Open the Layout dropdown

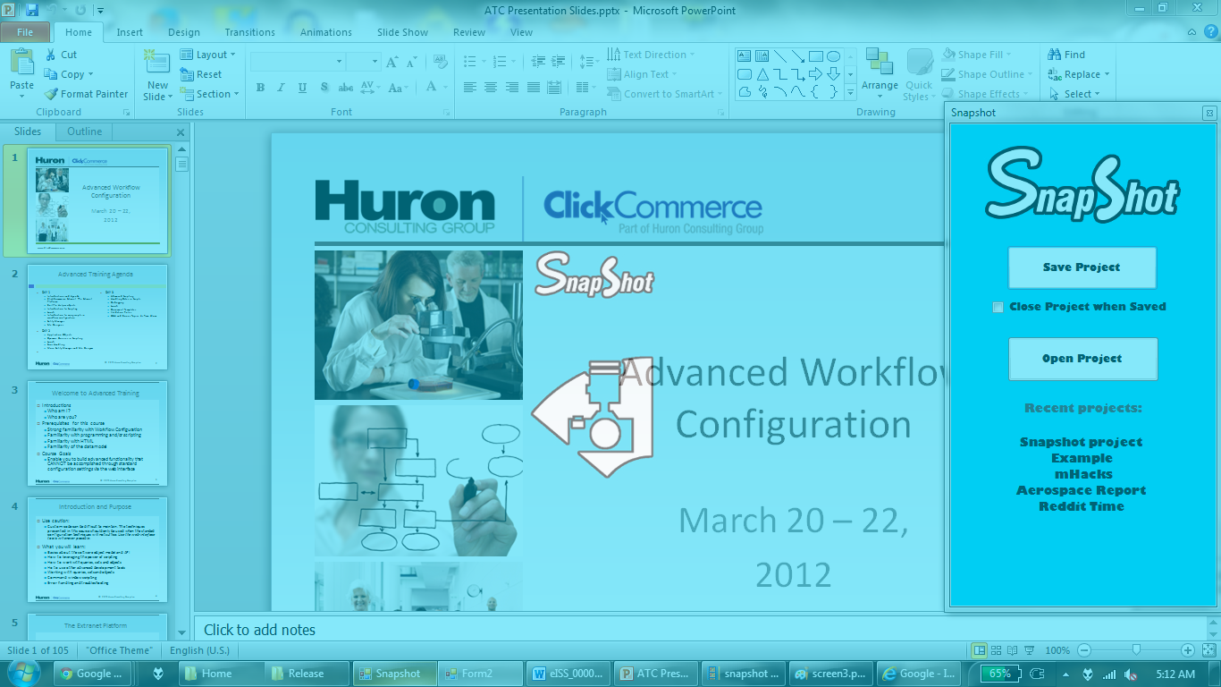click(x=207, y=55)
